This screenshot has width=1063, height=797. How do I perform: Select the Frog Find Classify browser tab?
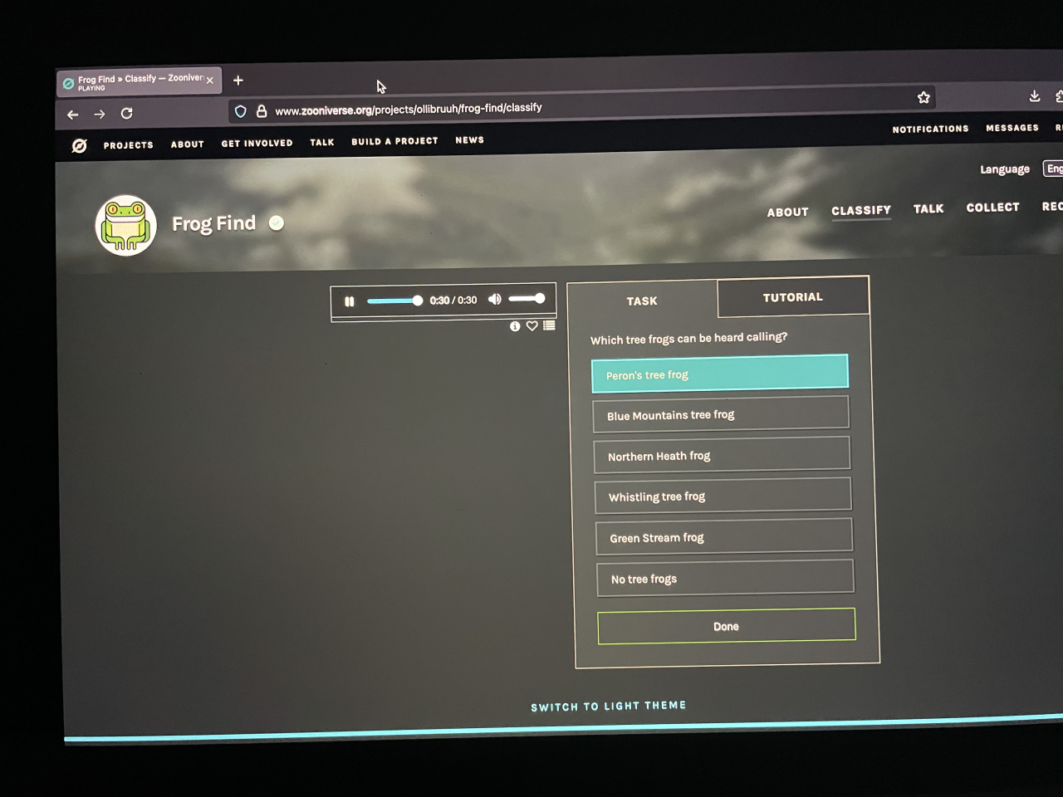[138, 82]
